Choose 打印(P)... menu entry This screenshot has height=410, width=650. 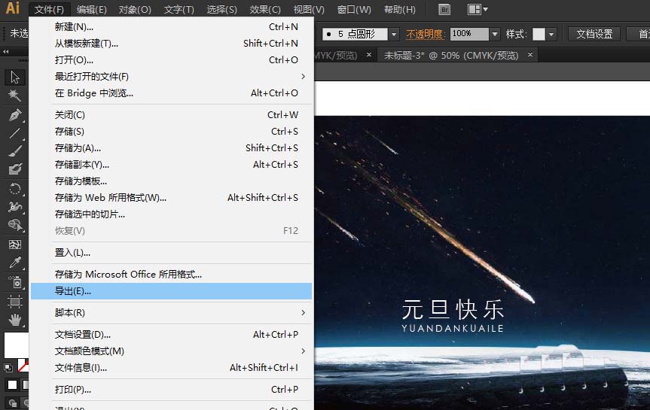click(x=171, y=389)
